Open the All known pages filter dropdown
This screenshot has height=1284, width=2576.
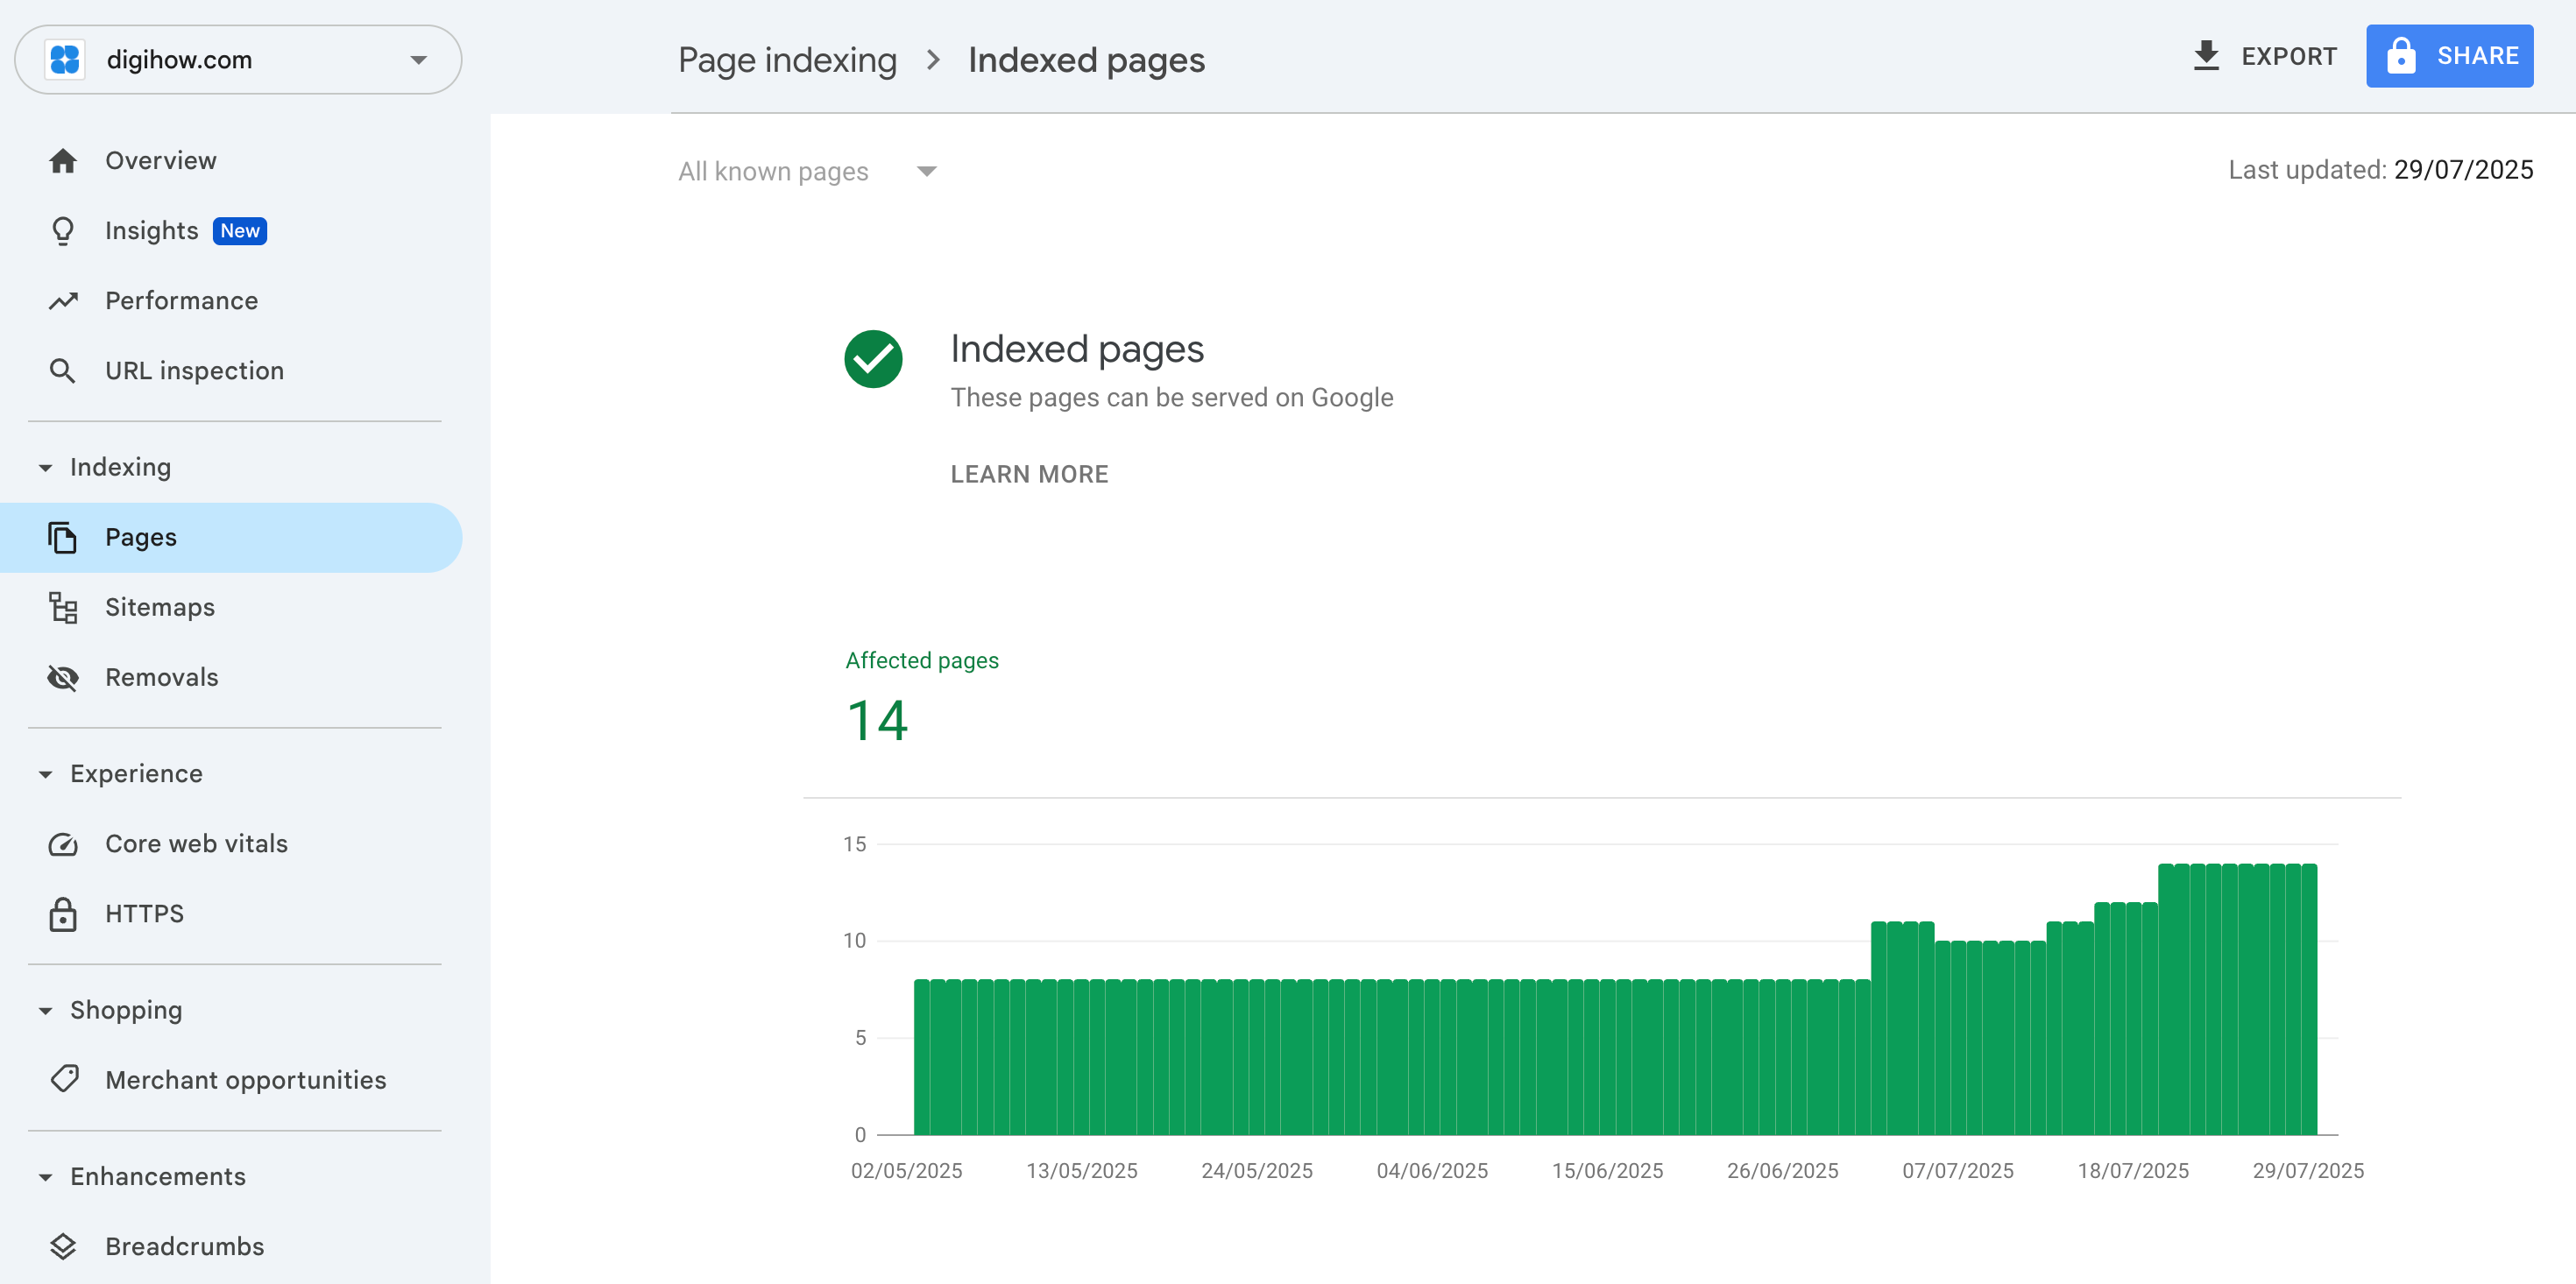tap(807, 172)
